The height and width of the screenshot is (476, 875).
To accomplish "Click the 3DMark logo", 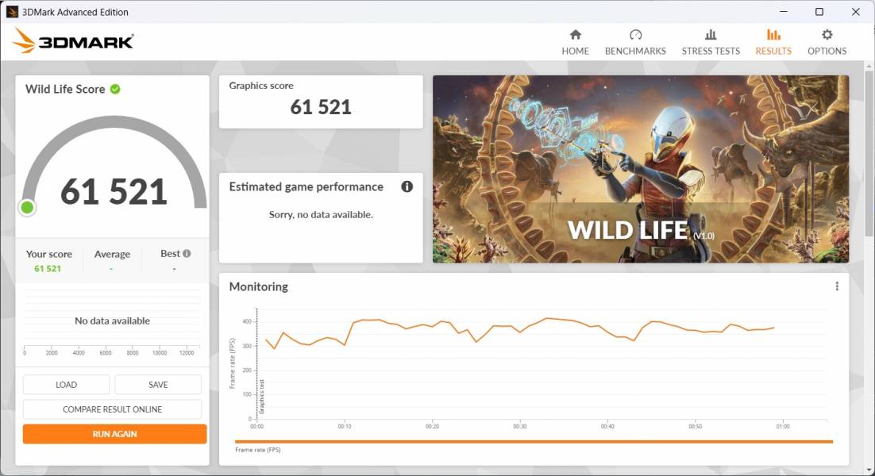I will point(73,40).
